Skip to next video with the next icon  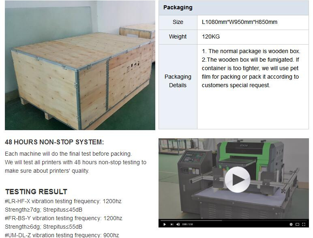(172, 224)
